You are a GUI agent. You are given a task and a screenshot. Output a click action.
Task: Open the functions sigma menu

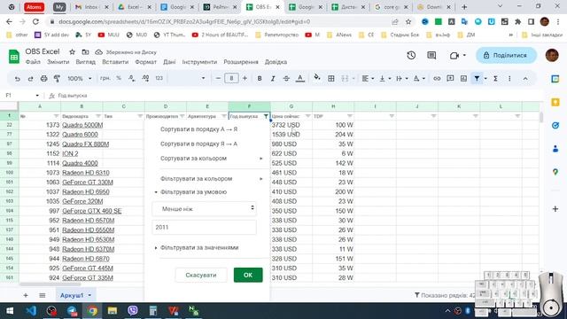496,79
